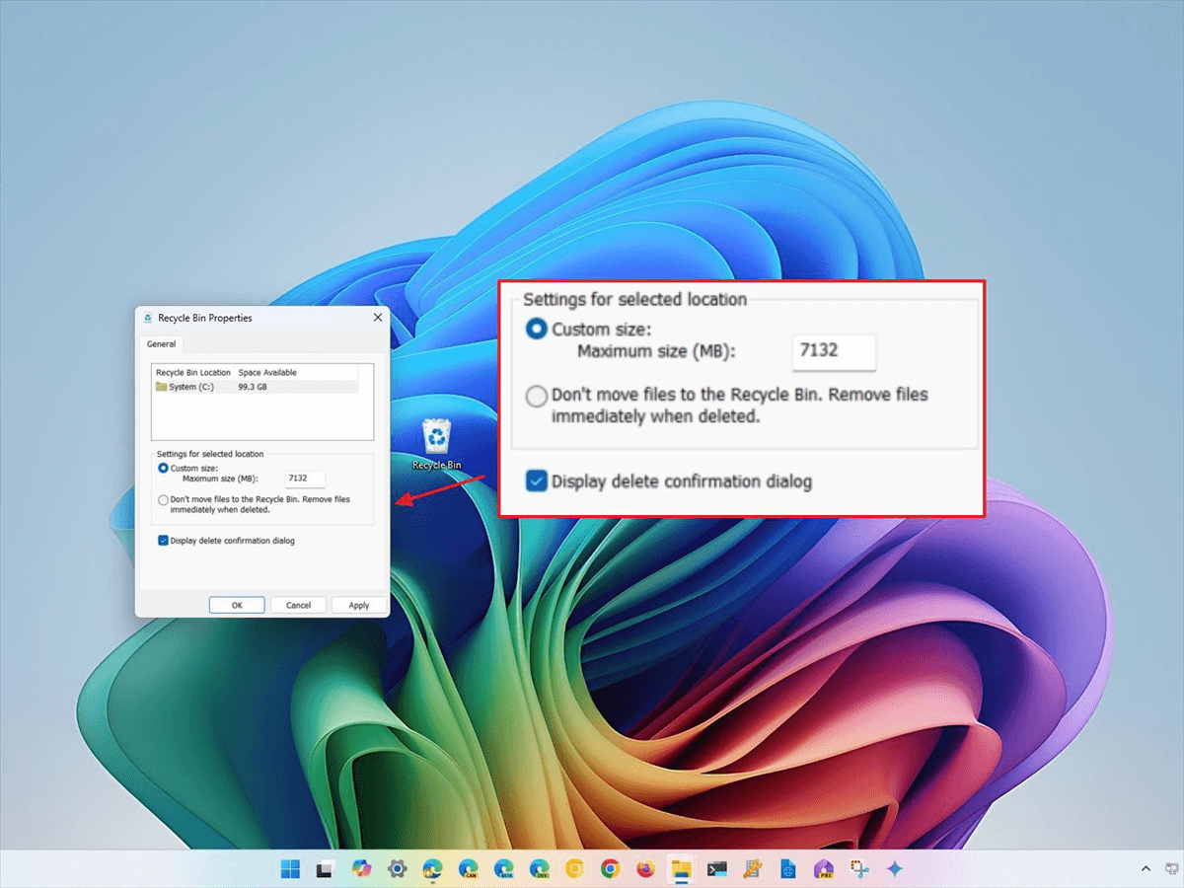This screenshot has height=888, width=1184.
Task: Open the Windows Start menu
Action: [290, 868]
